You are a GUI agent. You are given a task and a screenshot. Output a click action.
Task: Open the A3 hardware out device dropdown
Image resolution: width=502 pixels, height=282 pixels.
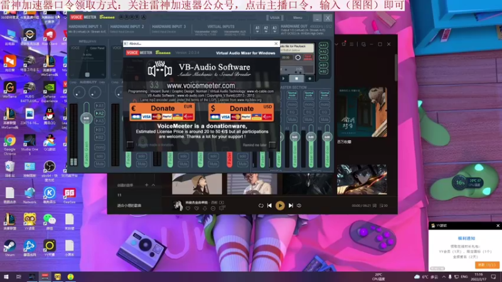click(x=274, y=29)
